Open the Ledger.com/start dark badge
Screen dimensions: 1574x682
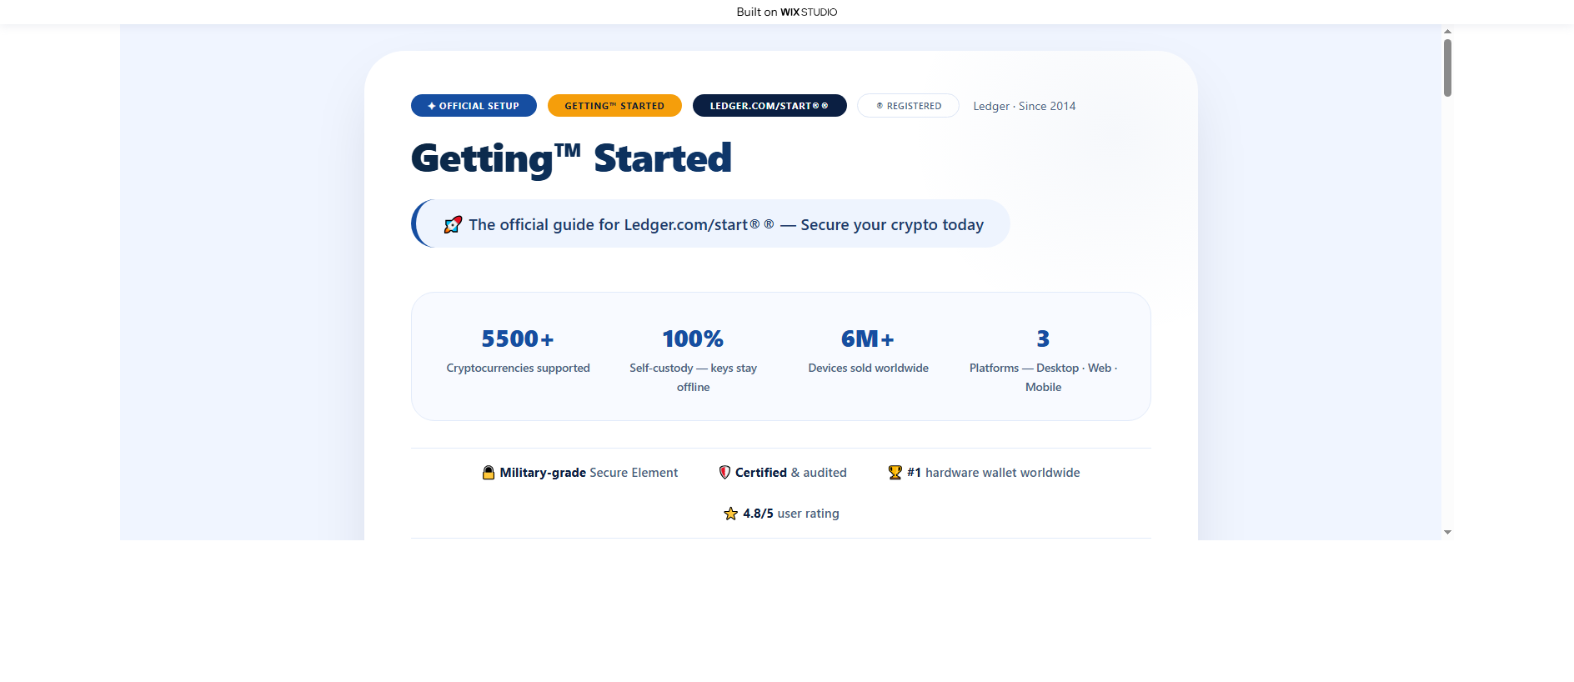(x=769, y=106)
